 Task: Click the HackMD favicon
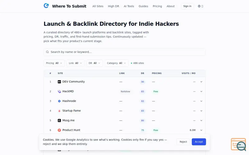coord(59,91)
